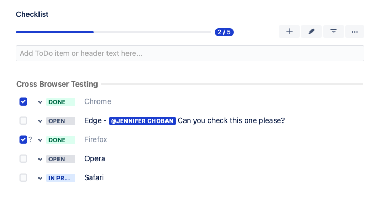Click the plus add item icon
The height and width of the screenshot is (197, 380).
(x=289, y=32)
